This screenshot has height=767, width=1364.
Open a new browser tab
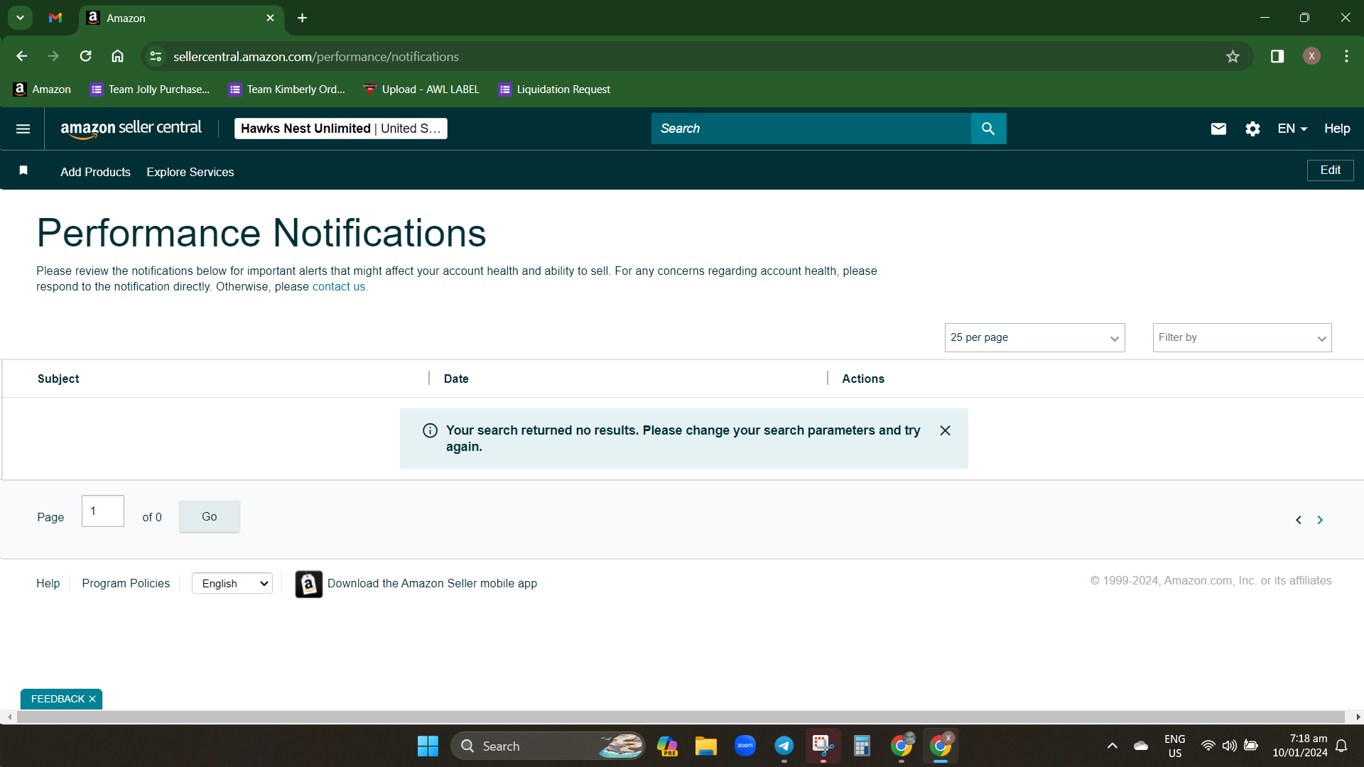pos(302,18)
